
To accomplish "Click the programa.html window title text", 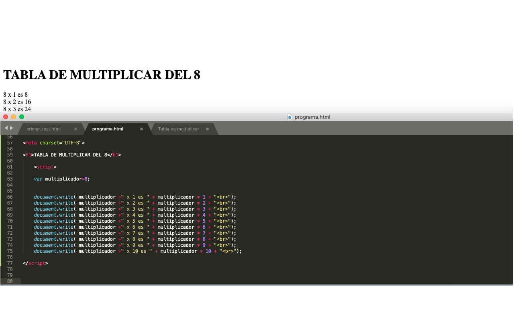I will coord(312,117).
